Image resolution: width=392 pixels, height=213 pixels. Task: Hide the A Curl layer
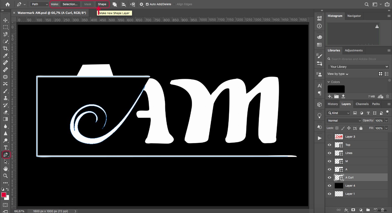coord(330,177)
